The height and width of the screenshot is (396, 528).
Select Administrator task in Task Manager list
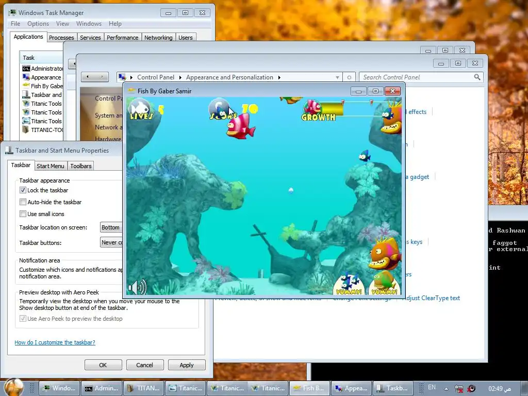42,69
